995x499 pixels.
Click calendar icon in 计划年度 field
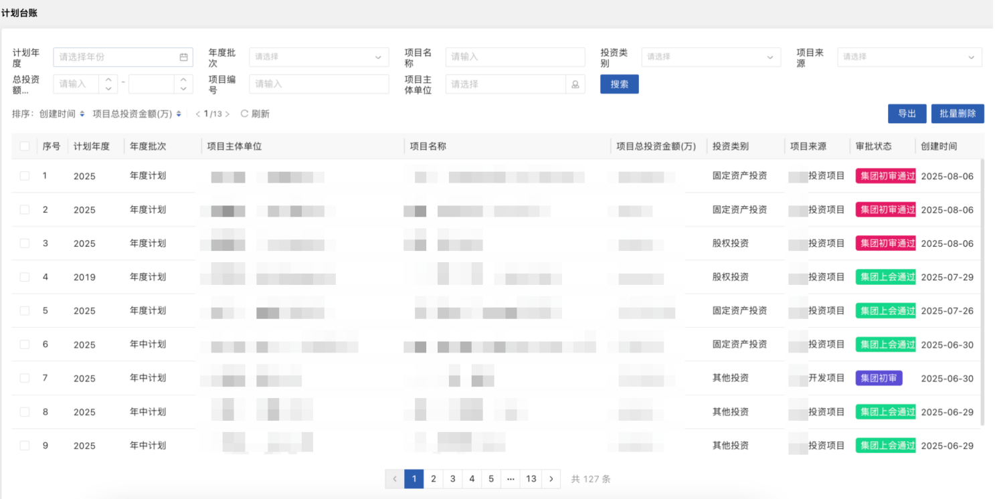pyautogui.click(x=183, y=58)
